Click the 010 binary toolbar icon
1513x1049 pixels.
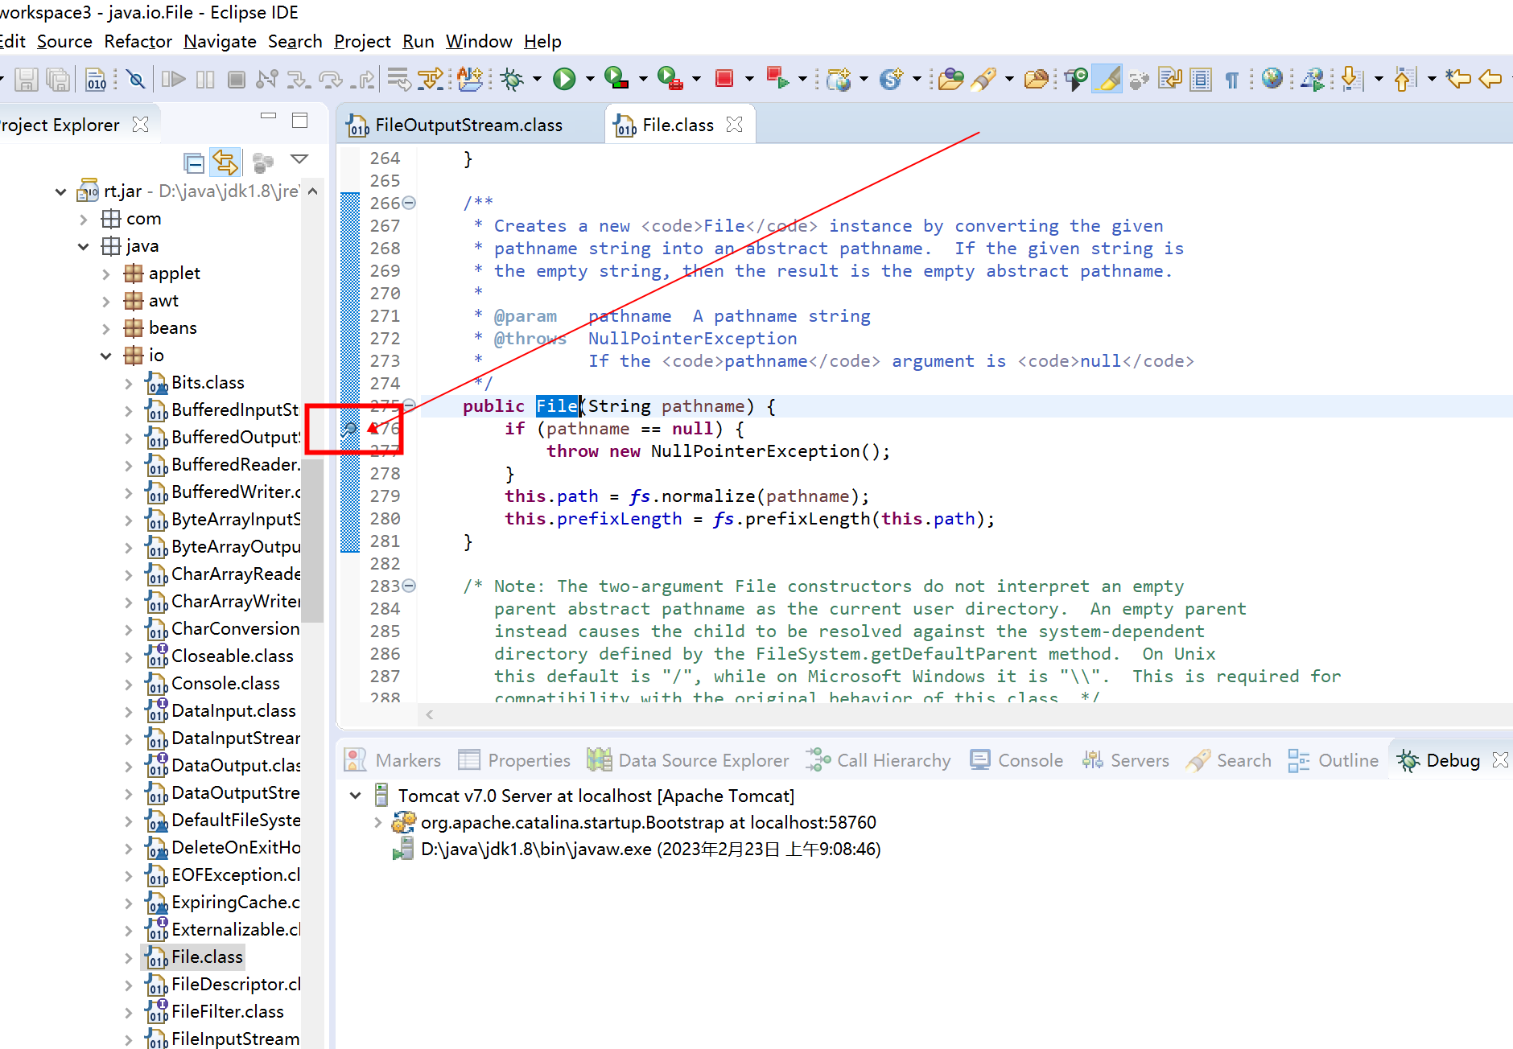click(96, 79)
